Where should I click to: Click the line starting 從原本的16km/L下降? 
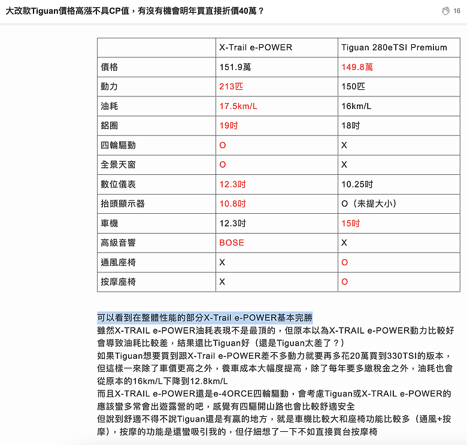(x=162, y=381)
